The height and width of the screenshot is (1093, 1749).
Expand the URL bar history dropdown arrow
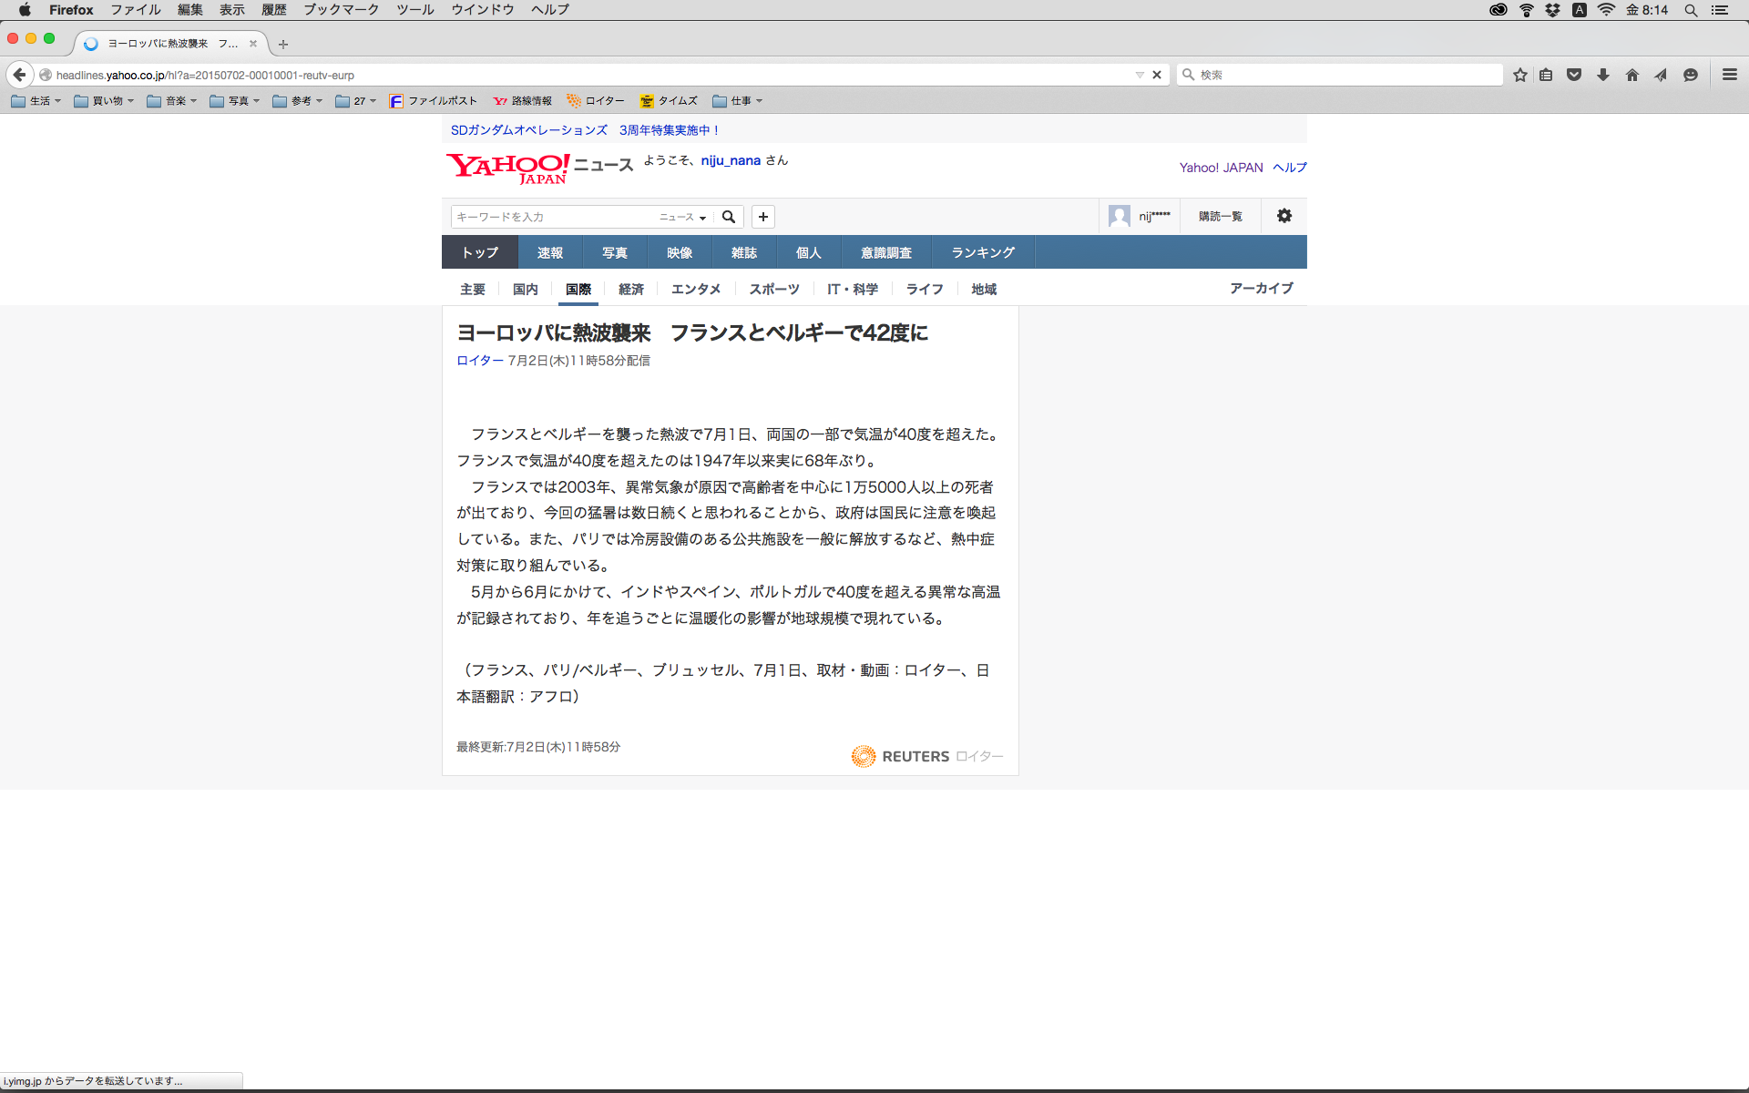[1139, 75]
